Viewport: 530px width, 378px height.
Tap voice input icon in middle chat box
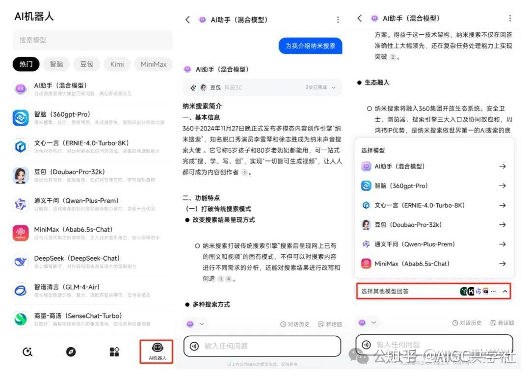click(194, 346)
